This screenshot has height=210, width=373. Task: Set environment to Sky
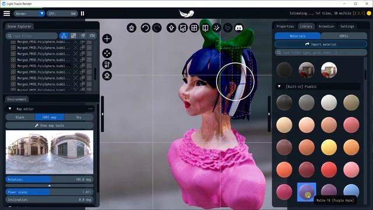[79, 117]
